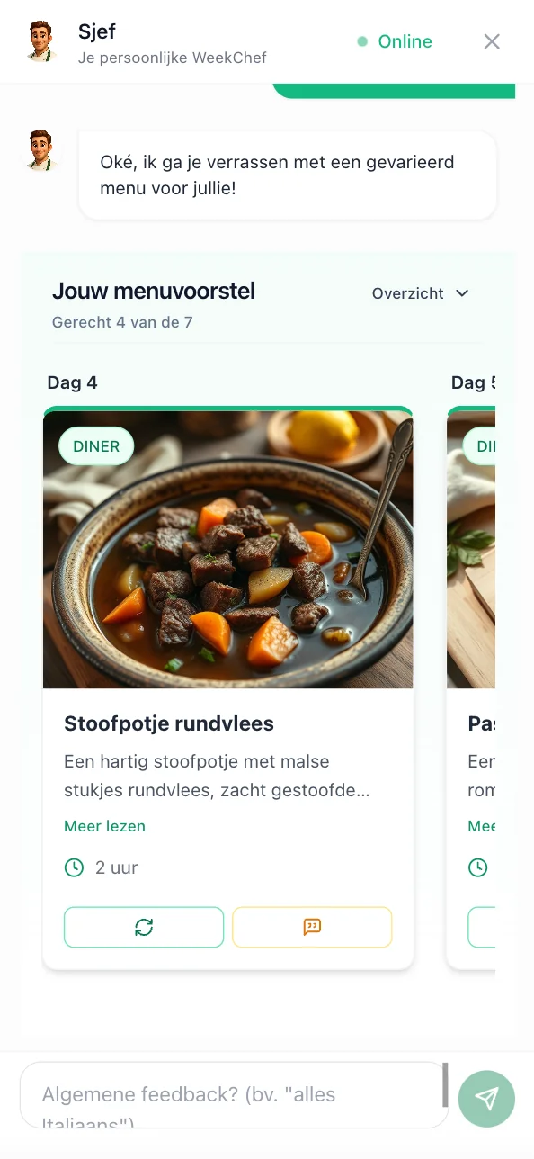
Task: Send message with paper plane icon
Action: pos(486,1099)
